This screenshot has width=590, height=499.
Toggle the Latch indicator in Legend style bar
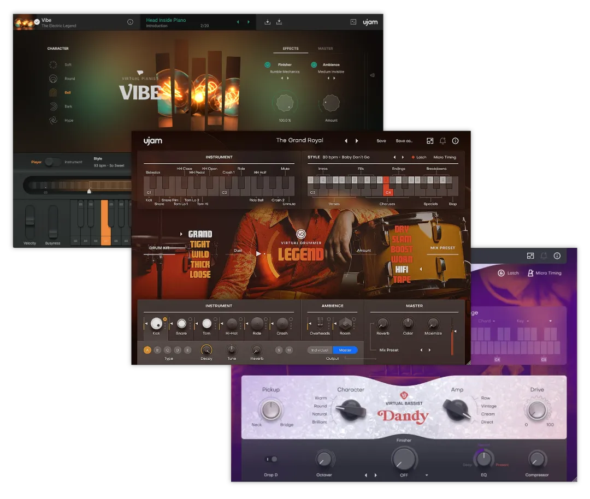pyautogui.click(x=413, y=158)
